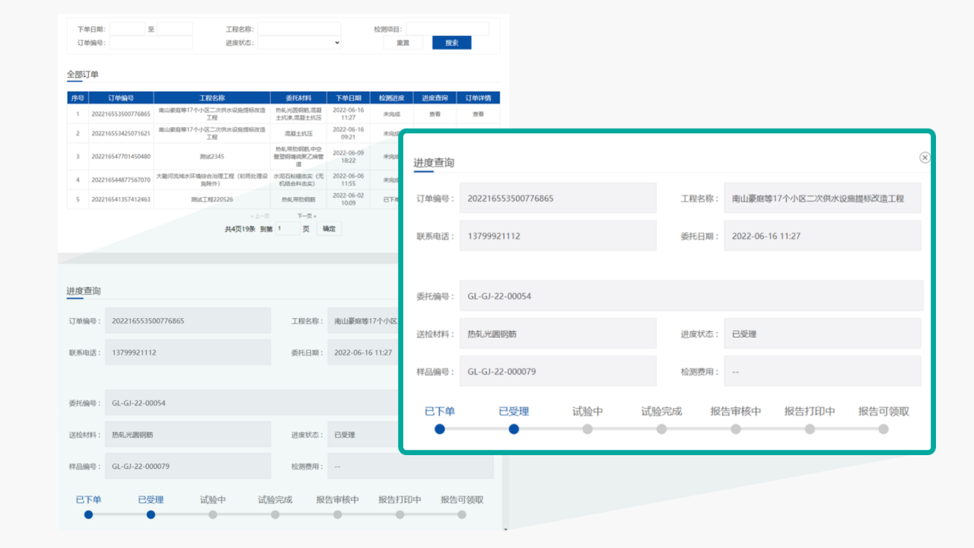Click the 工程名称 column header
974x548 pixels.
[x=212, y=98]
